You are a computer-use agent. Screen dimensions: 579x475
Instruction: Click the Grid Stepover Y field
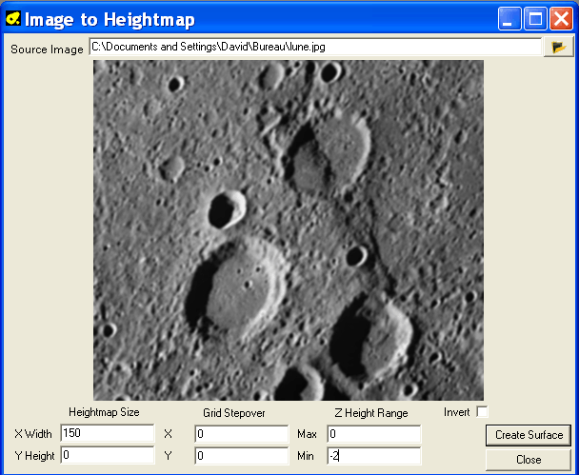[241, 456]
